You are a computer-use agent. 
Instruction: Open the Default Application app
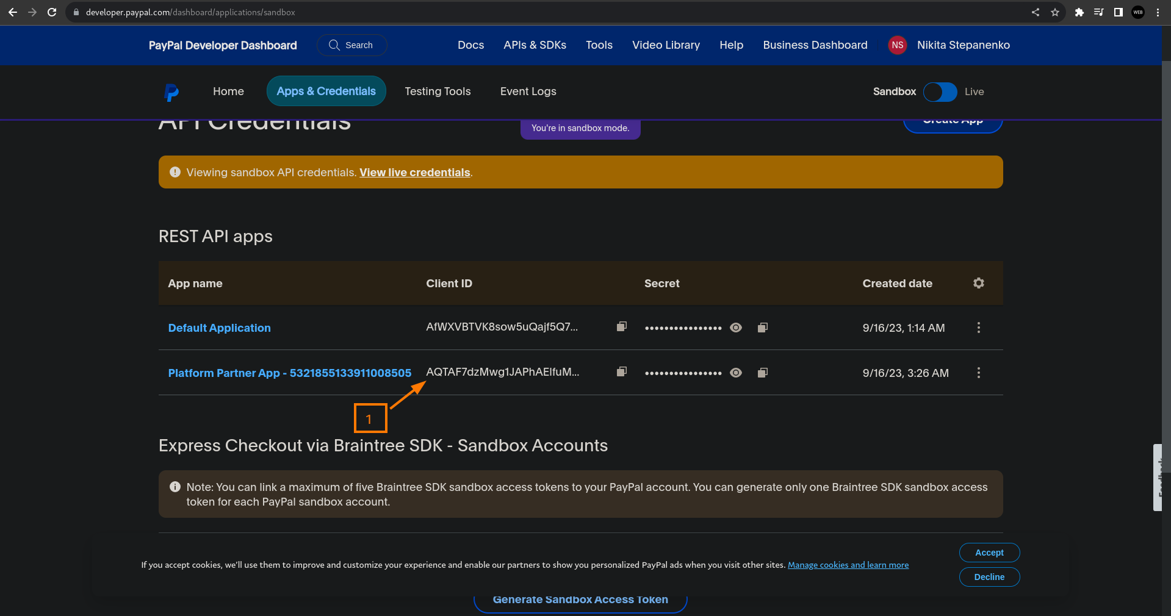pyautogui.click(x=220, y=328)
